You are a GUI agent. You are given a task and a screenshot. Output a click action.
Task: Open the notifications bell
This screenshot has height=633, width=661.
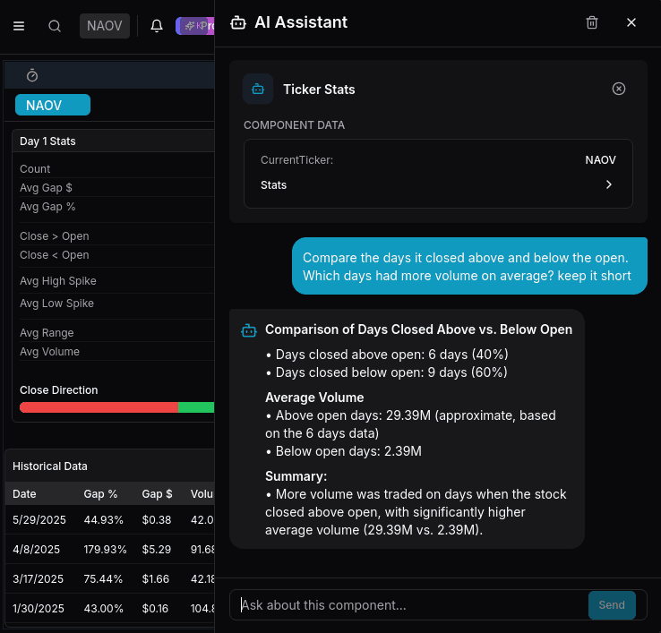(x=157, y=26)
